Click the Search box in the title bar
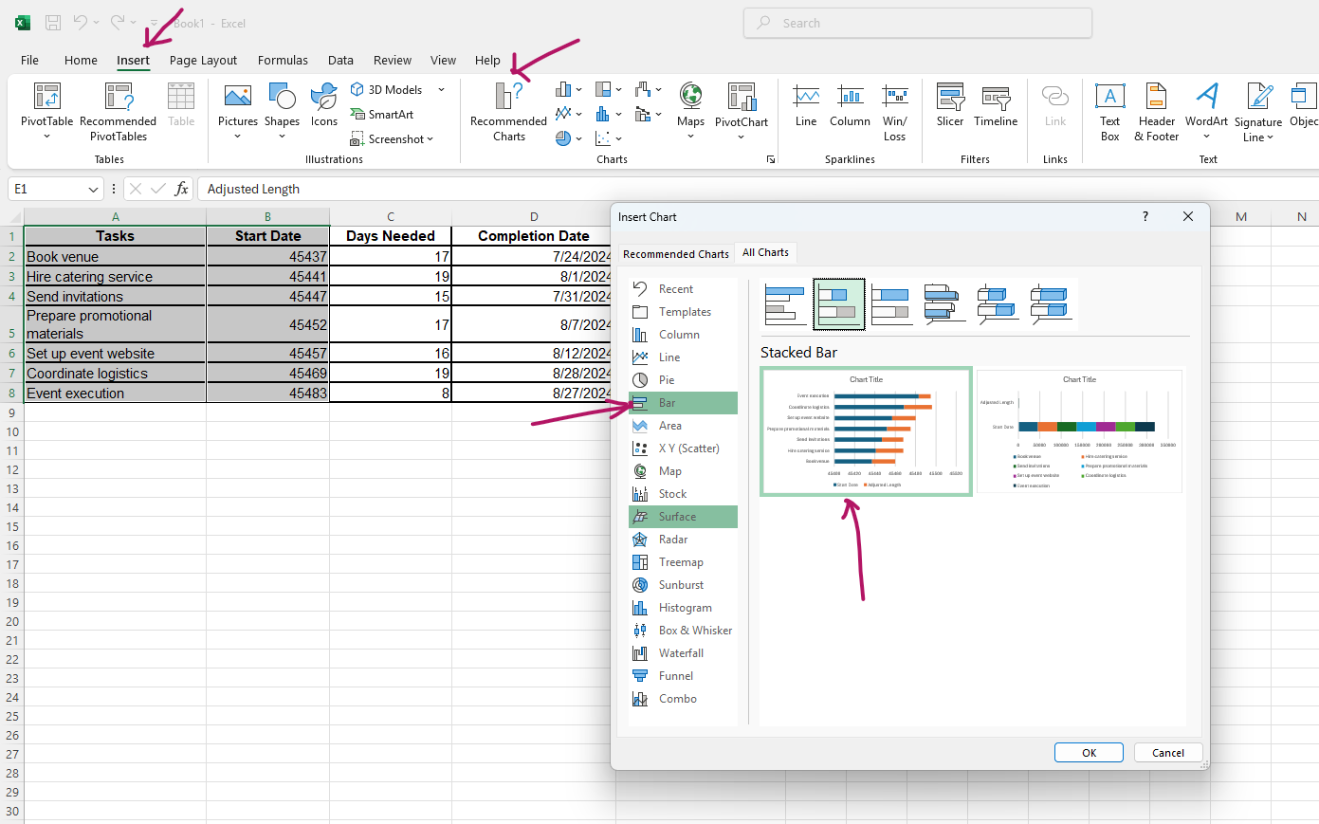The image size is (1319, 824). coord(918,23)
